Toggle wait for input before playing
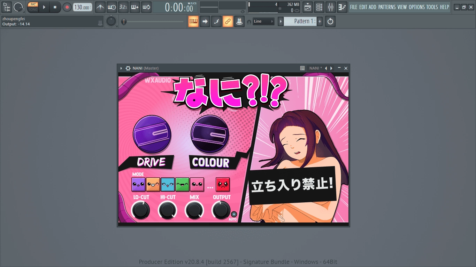 click(112, 7)
